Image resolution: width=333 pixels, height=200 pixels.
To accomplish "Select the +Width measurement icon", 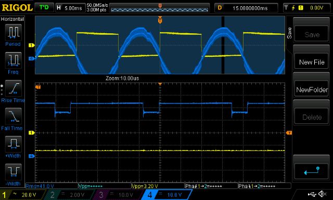I will point(13,144).
